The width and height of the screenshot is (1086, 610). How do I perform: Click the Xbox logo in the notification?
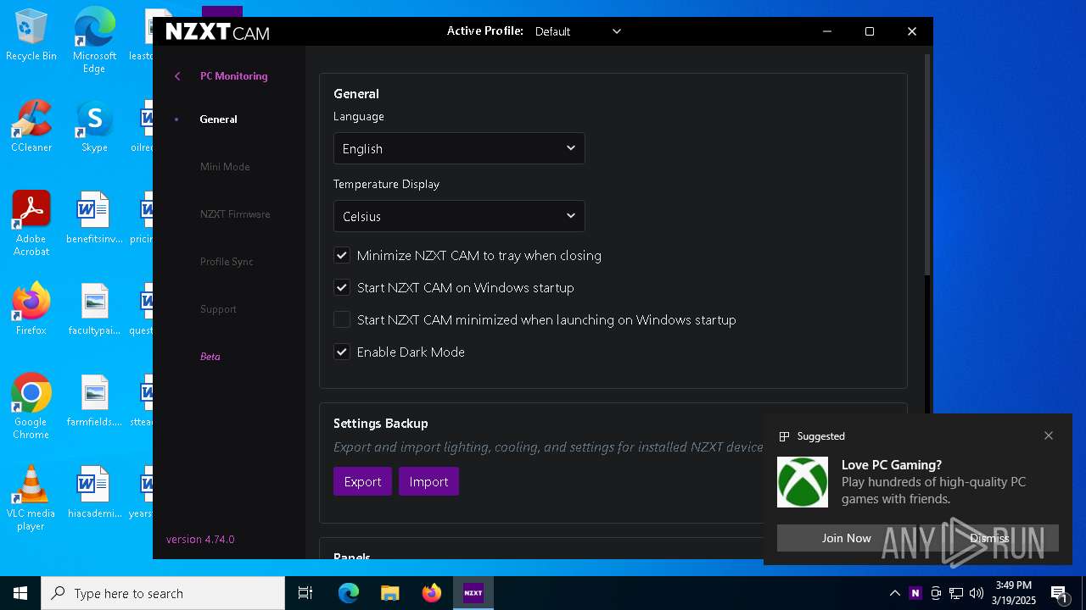tap(803, 482)
